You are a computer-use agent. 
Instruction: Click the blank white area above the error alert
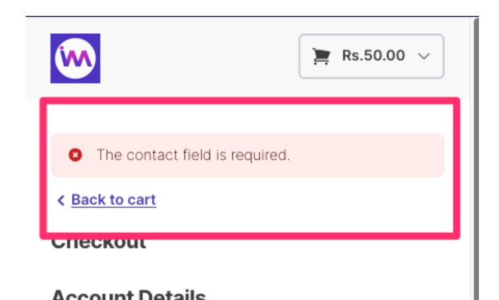(249, 119)
